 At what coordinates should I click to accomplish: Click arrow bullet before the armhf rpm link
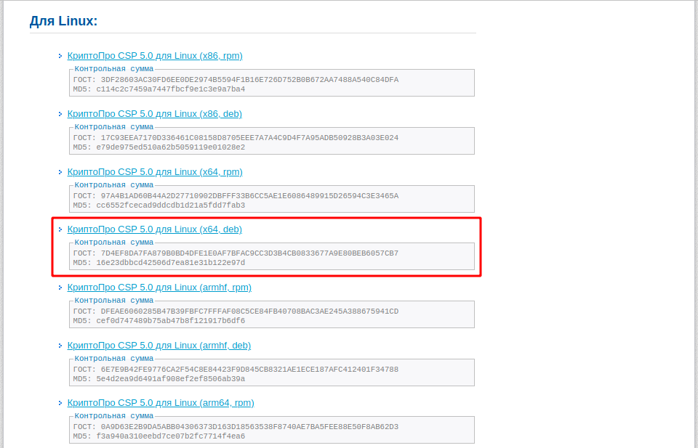pyautogui.click(x=60, y=288)
